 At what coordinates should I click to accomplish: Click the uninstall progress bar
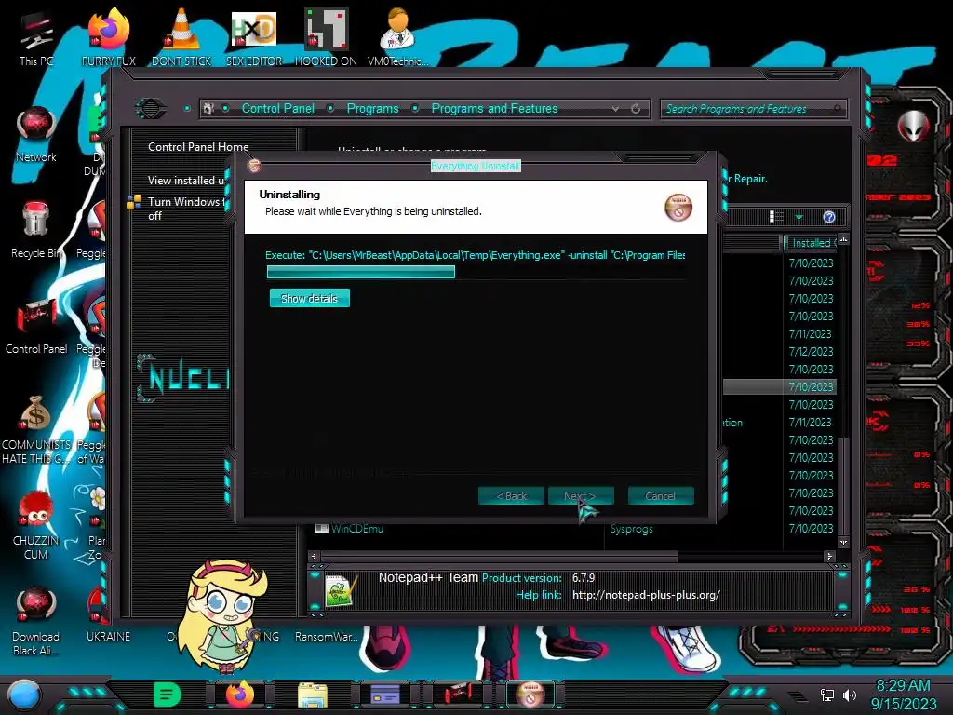tap(476, 273)
